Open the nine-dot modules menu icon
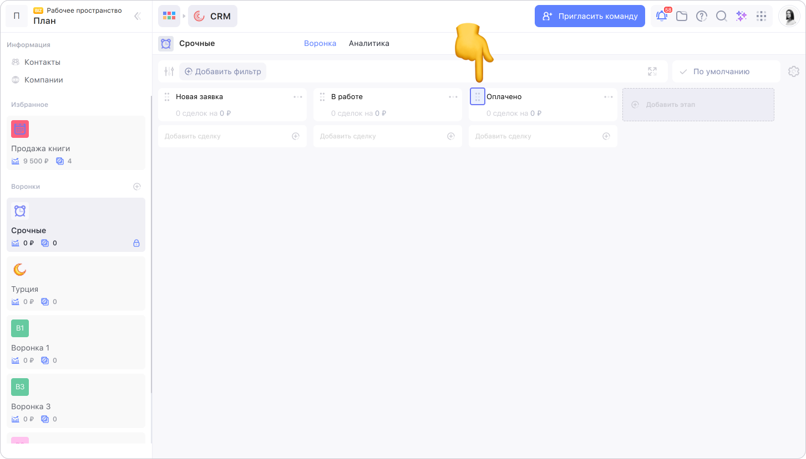806x459 pixels. (762, 16)
